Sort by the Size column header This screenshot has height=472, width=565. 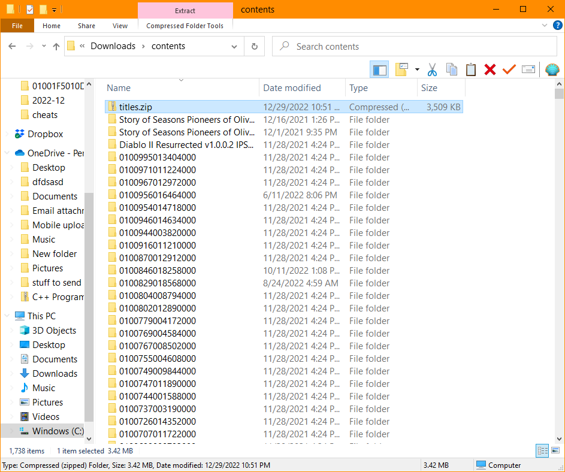point(441,88)
